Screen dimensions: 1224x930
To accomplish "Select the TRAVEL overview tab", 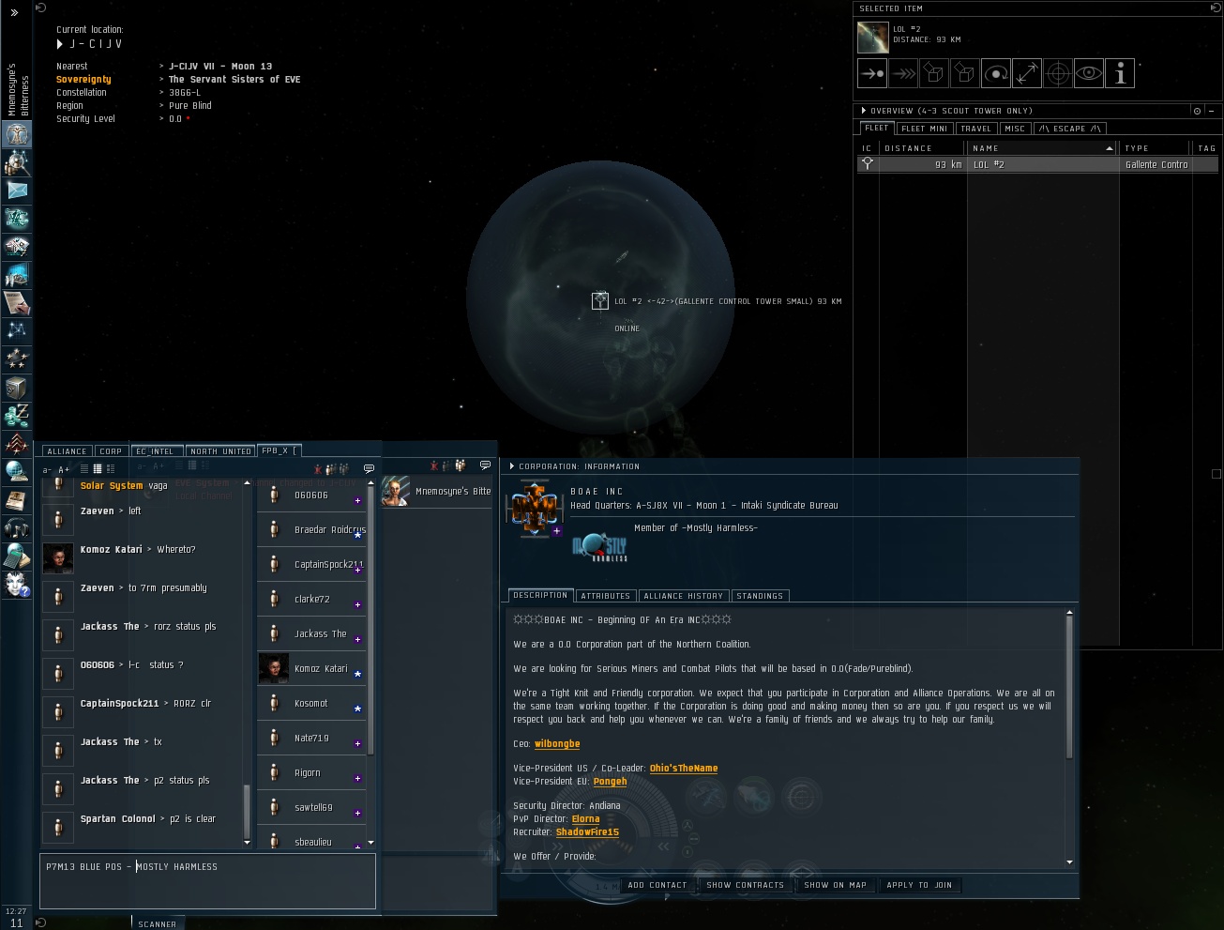I will click(975, 129).
